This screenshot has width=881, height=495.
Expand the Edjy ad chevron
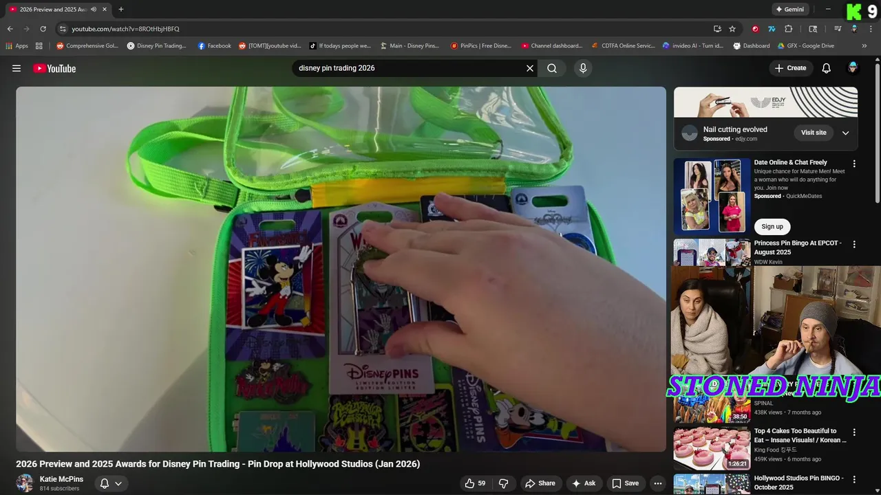tap(845, 133)
